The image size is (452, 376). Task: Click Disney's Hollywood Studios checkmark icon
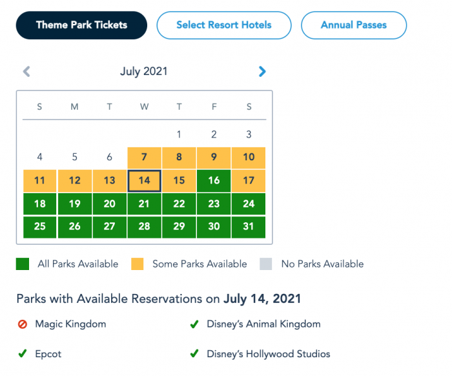(x=194, y=354)
